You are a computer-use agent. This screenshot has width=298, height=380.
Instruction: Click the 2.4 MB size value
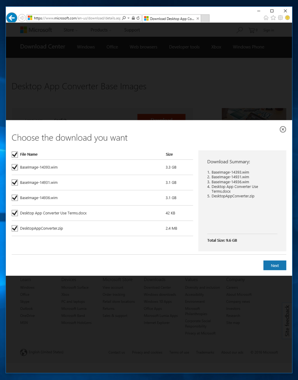coord(171,228)
